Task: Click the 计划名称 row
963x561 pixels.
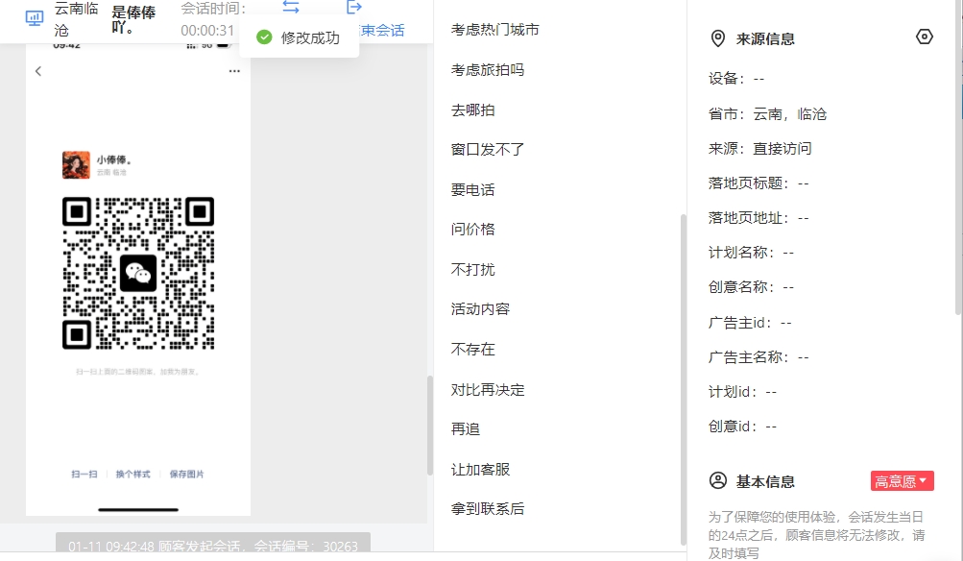Action: pyautogui.click(x=751, y=253)
